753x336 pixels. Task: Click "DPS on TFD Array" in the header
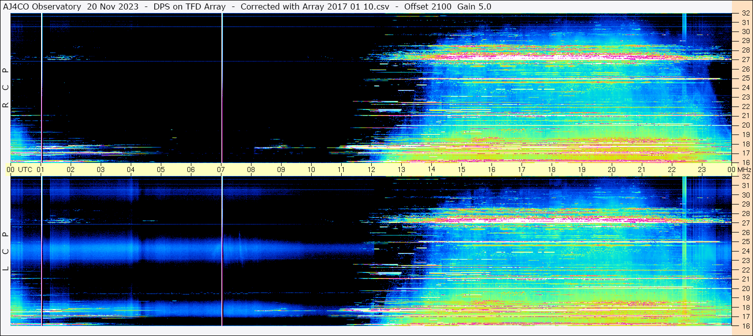click(x=189, y=6)
